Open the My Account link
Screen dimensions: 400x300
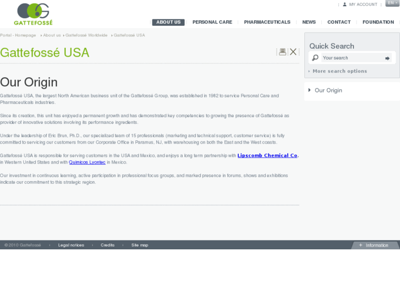tap(363, 4)
